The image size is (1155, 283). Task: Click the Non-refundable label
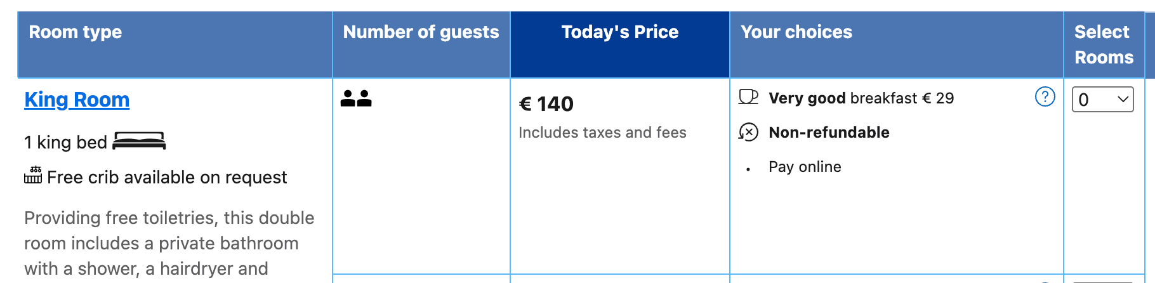coord(829,133)
